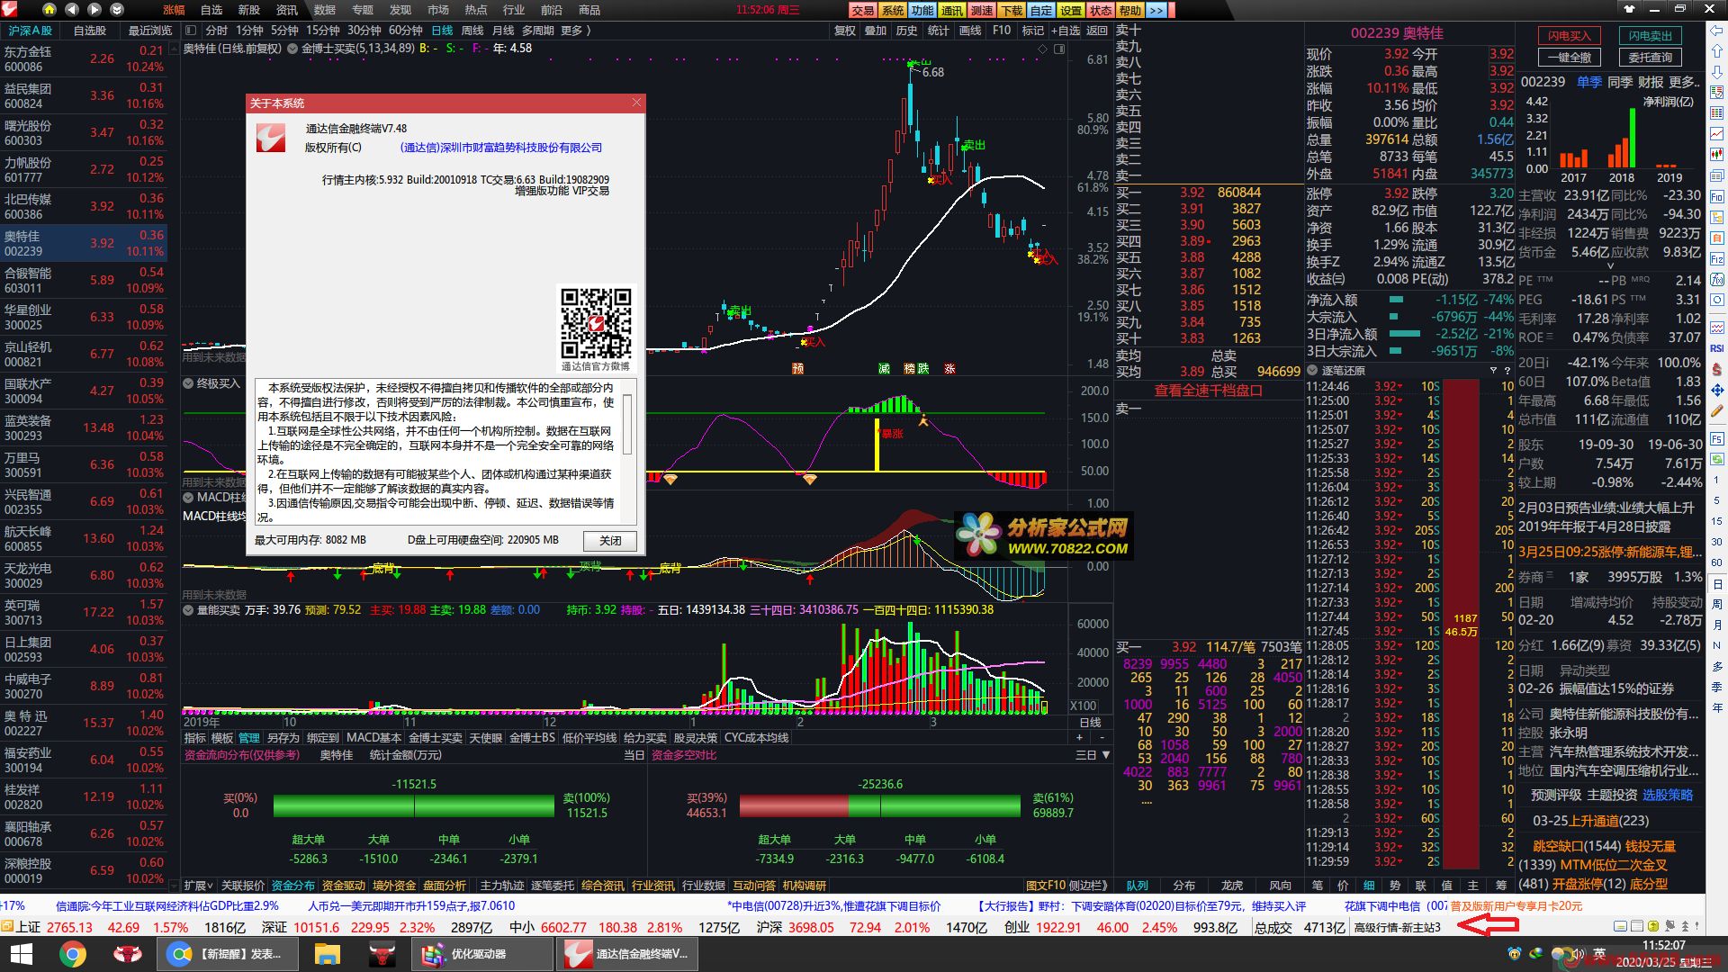Click the filter icon in 逐笔还原 header
The width and height of the screenshot is (1728, 972).
(x=1494, y=371)
